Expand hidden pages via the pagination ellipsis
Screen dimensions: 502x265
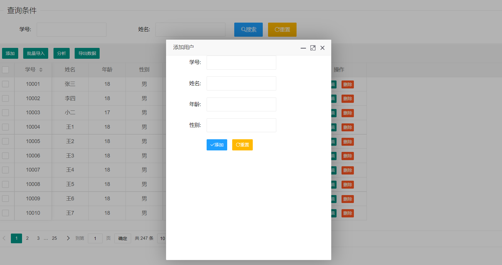point(46,238)
